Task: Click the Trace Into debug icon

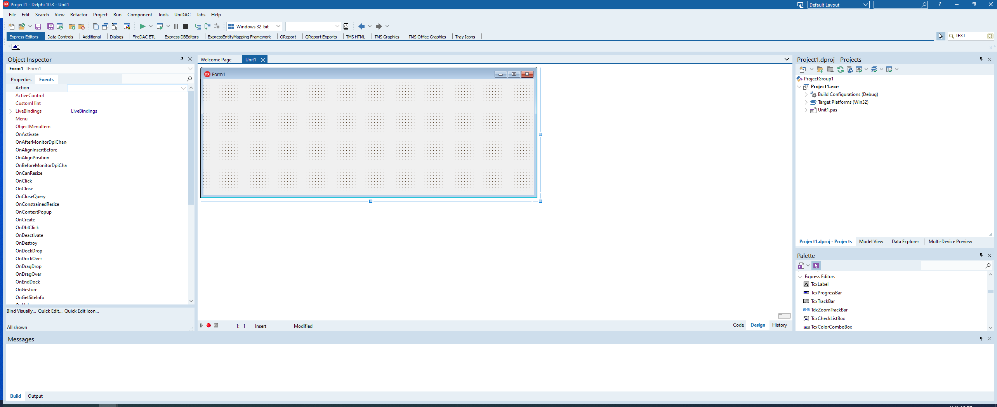Action: click(x=198, y=26)
